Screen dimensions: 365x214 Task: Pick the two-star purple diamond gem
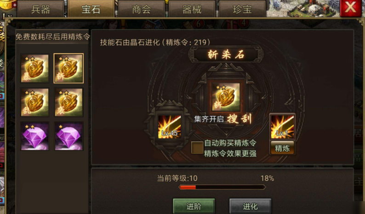click(35, 136)
